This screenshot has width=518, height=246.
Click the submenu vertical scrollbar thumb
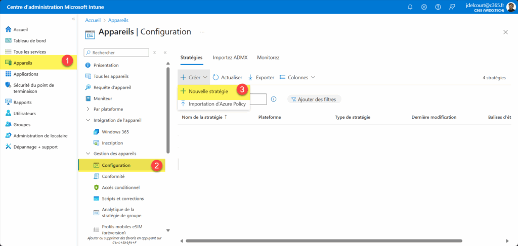(168, 111)
